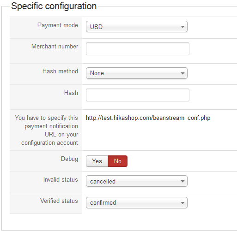Click the beanstream_conf.php notification URL

coord(148,118)
